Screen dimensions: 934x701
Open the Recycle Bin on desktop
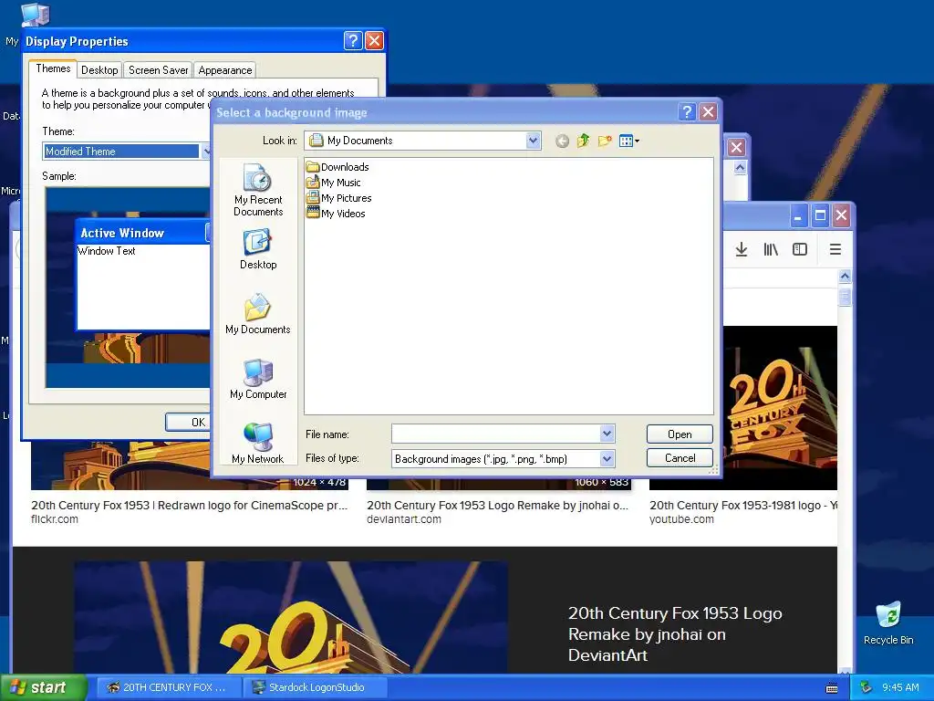[x=888, y=623]
